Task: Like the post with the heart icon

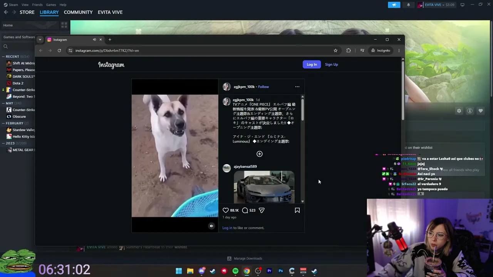Action: (x=226, y=210)
